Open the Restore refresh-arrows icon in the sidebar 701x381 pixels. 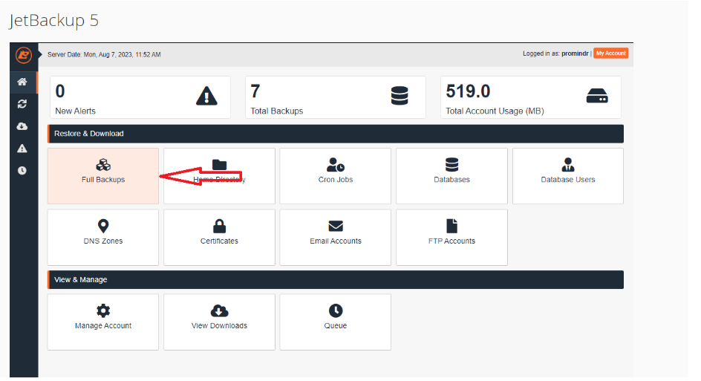pos(22,104)
